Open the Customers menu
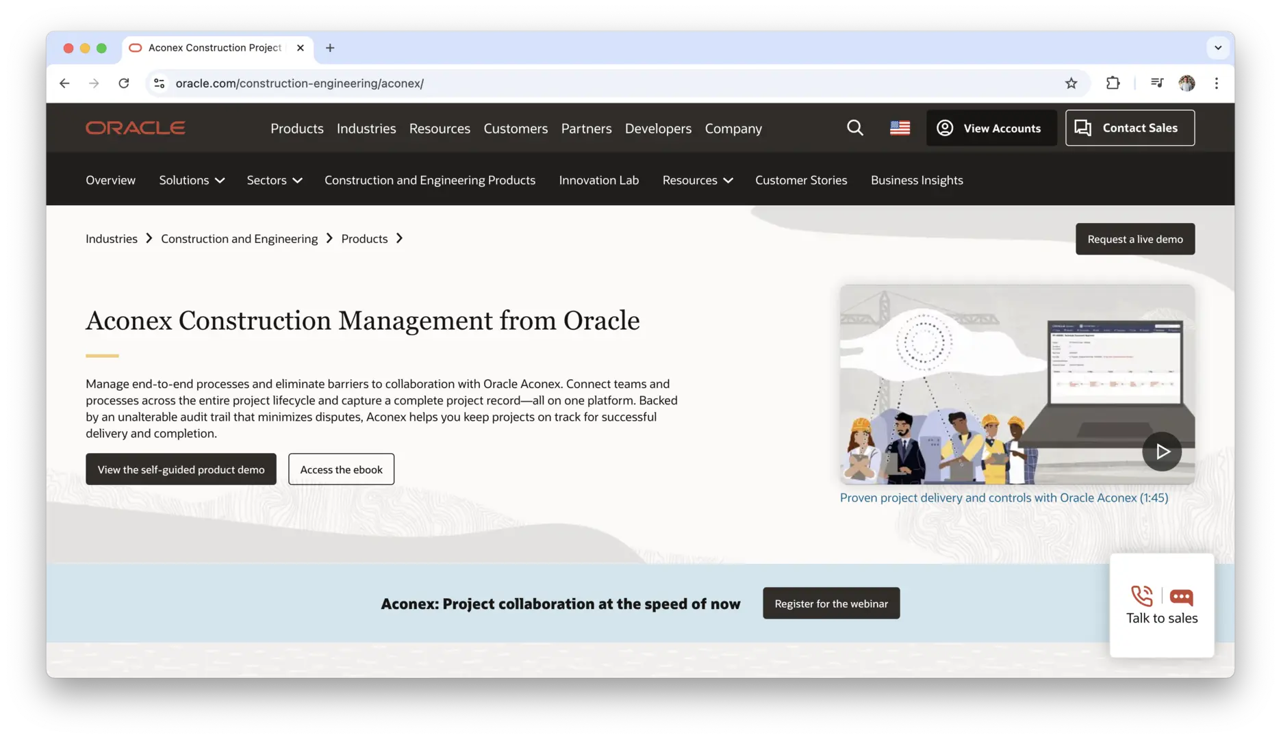The height and width of the screenshot is (739, 1281). pos(516,129)
